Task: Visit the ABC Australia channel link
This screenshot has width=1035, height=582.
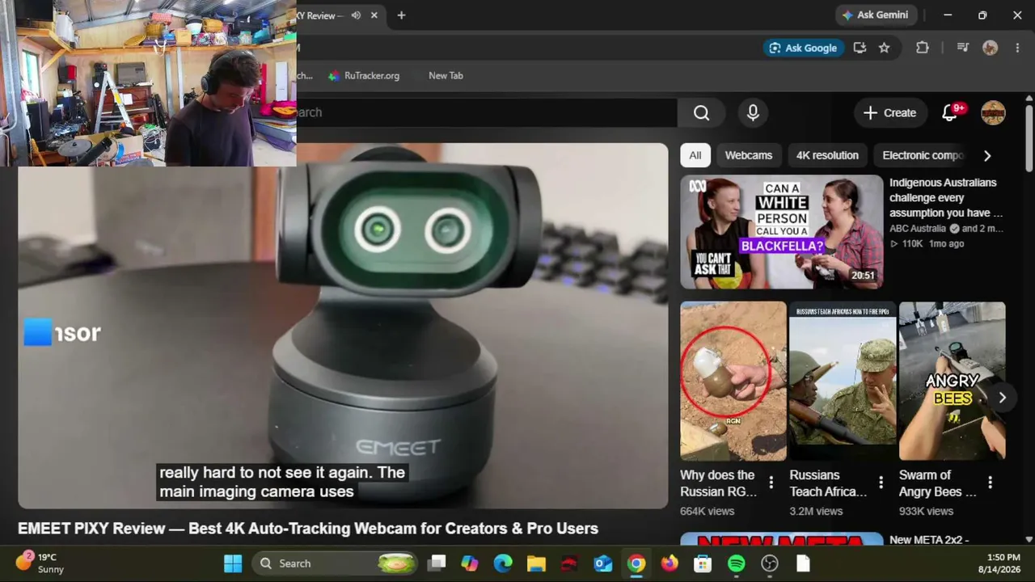Action: pyautogui.click(x=918, y=229)
